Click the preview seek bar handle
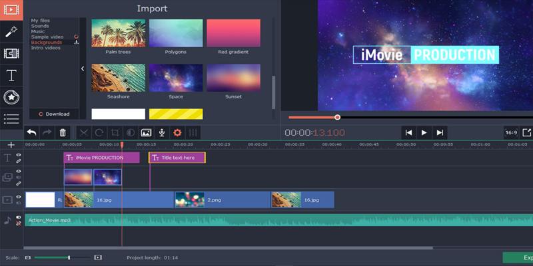Screen dimensions: 533x266 [337, 118]
